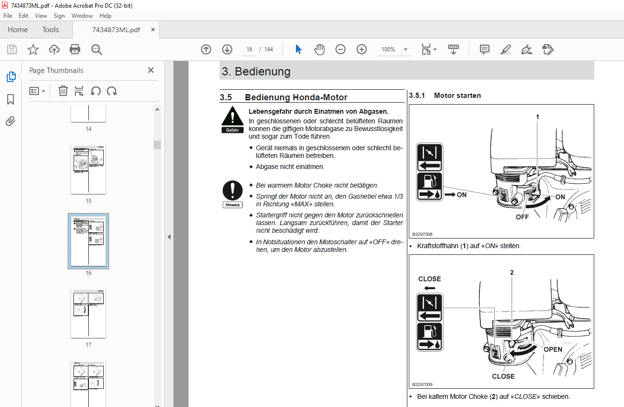624x407 pixels.
Task: Click the page number input field
Action: tap(249, 49)
